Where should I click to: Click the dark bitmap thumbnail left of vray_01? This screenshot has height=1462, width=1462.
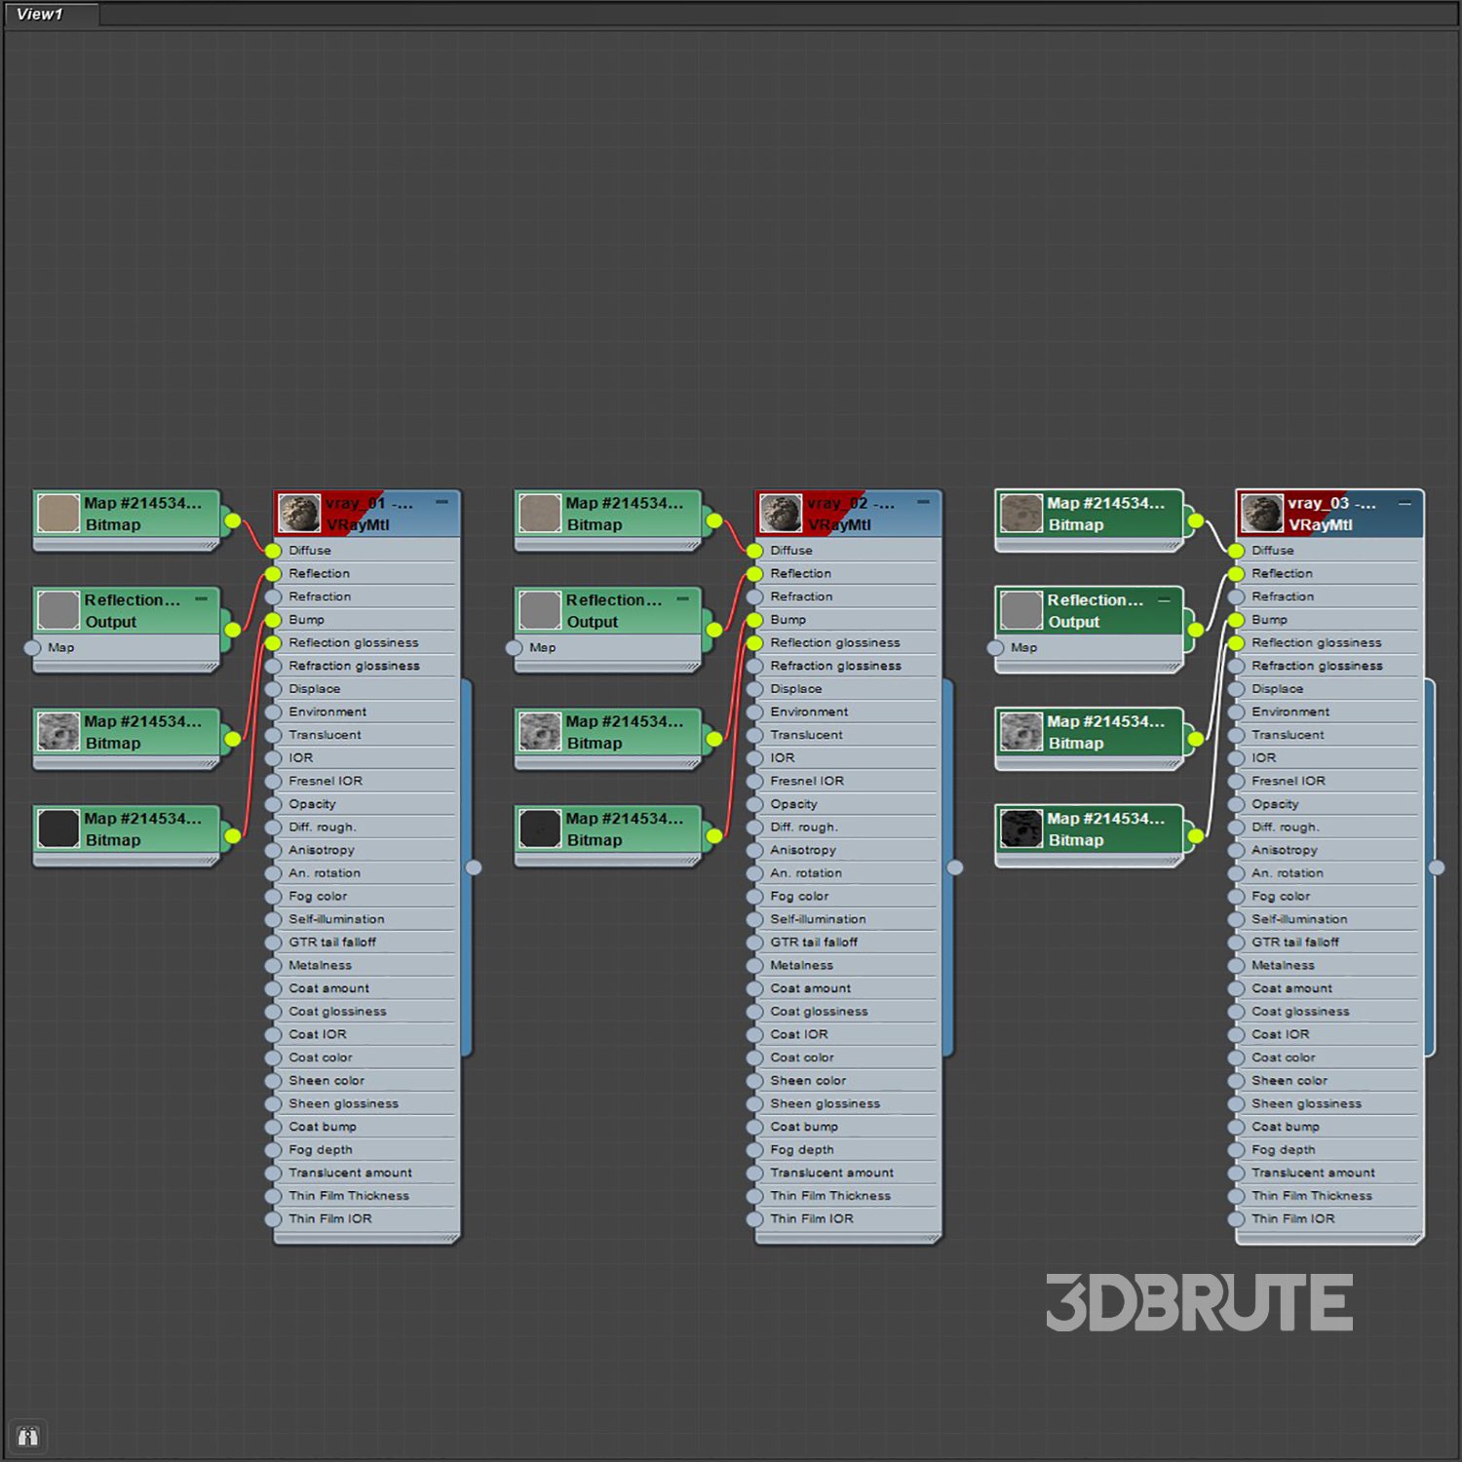click(x=58, y=828)
